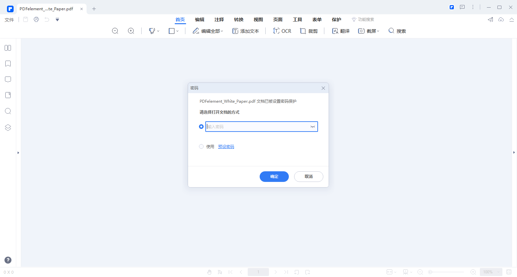Click the 确定 button to confirm

pyautogui.click(x=274, y=177)
